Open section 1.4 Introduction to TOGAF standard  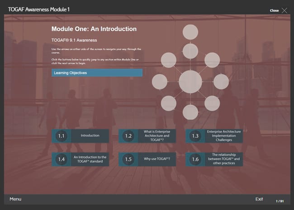(80, 159)
